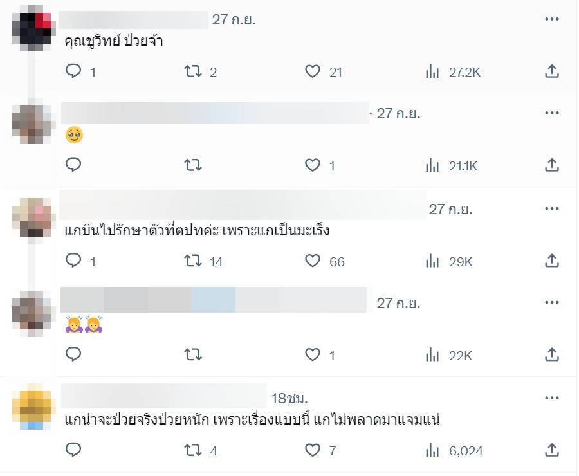The height and width of the screenshot is (476, 579).
Task: Like the tweet with 21 likes
Action: tap(313, 71)
